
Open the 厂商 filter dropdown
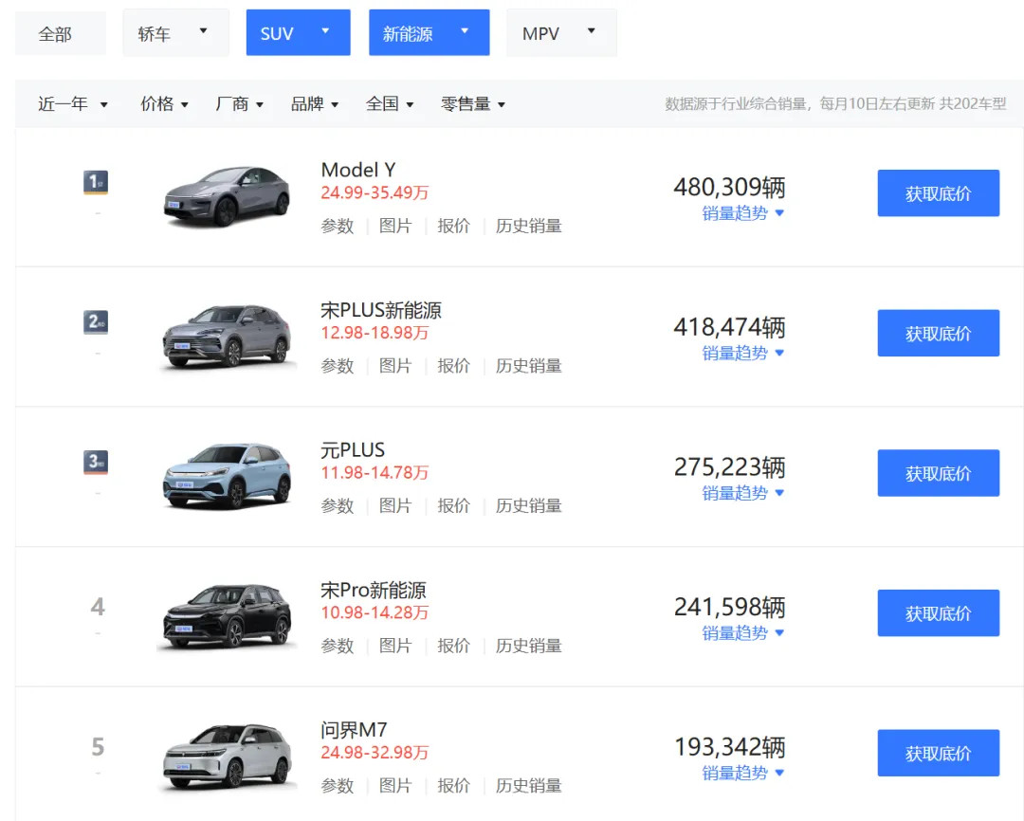(x=240, y=104)
